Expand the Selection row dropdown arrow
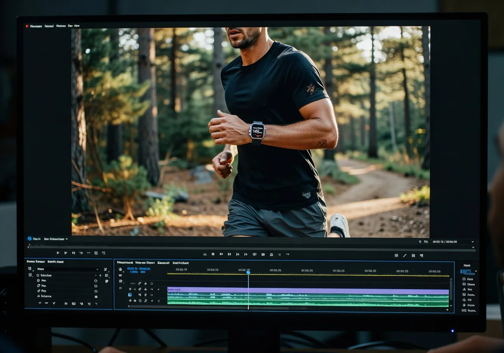The image size is (504, 353). point(95,275)
